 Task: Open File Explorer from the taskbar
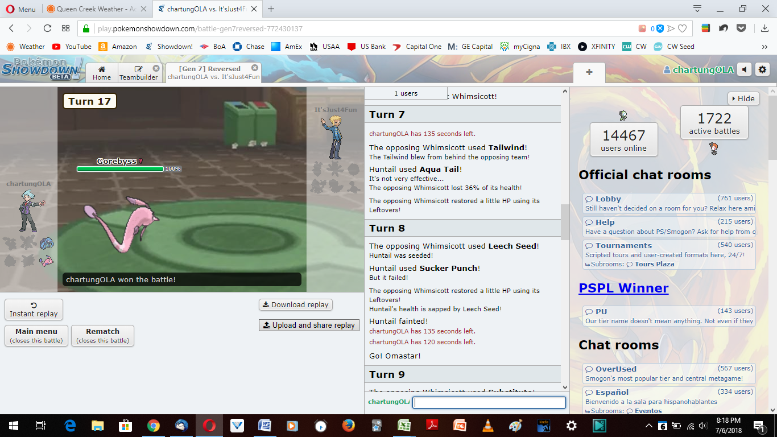98,426
